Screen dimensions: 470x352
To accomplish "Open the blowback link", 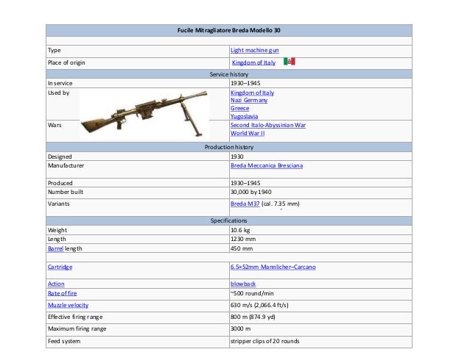I will (x=243, y=284).
